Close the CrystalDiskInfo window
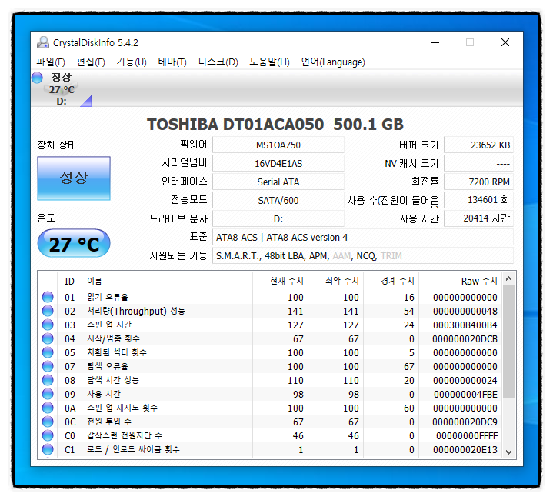The height and width of the screenshot is (500, 553). coord(505,42)
